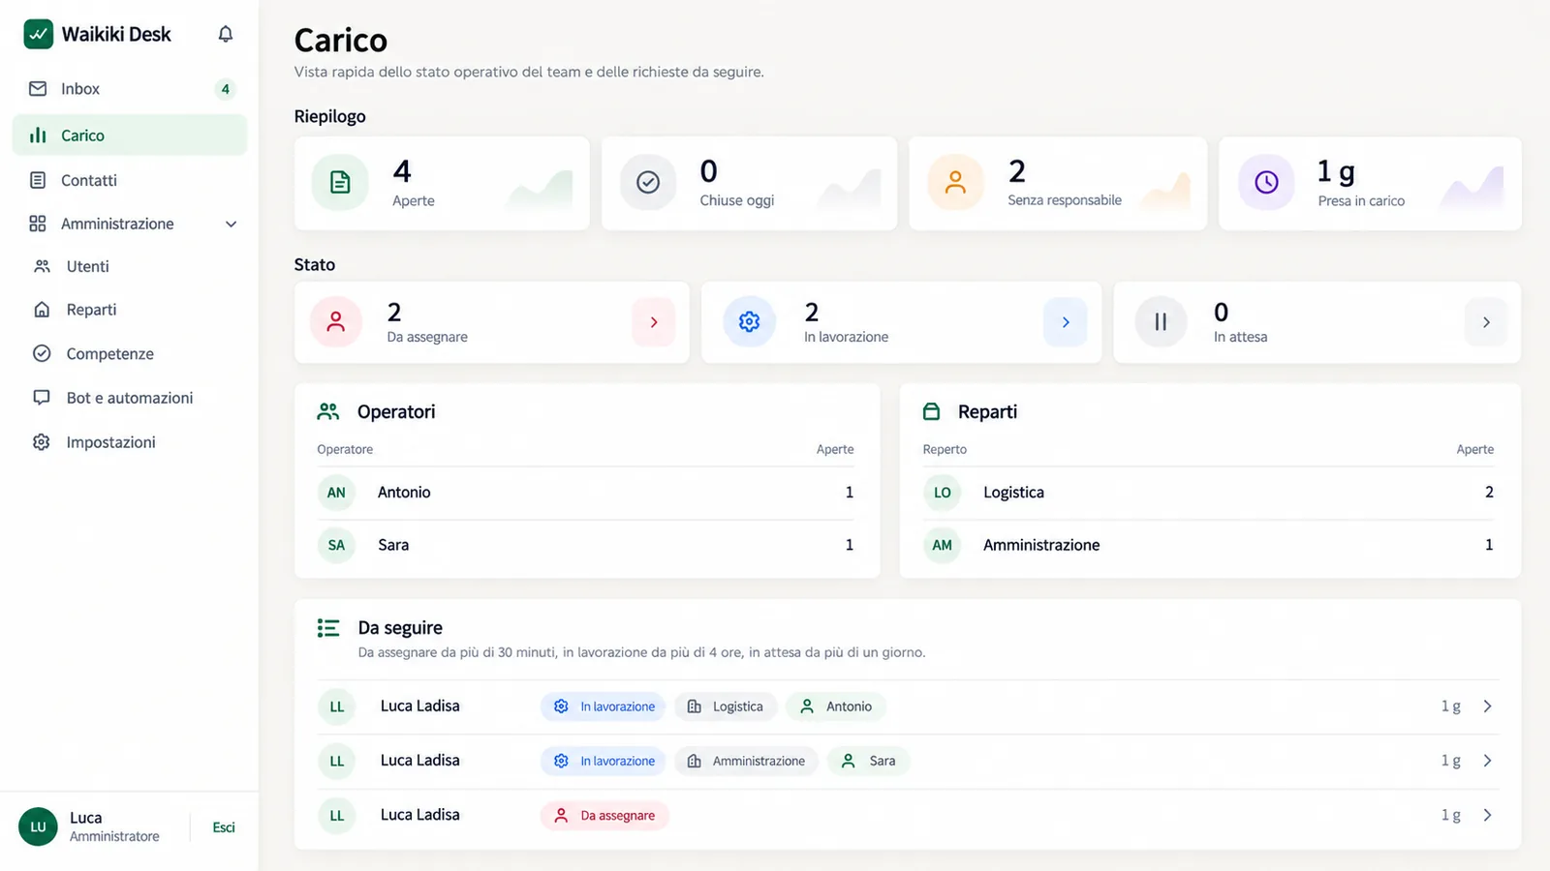Click the SA avatar for Sara

point(336,545)
